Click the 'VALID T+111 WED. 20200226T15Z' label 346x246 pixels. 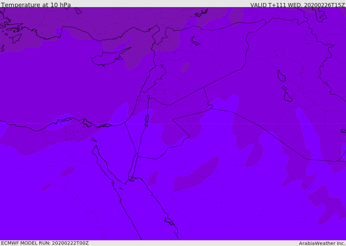[297, 5]
